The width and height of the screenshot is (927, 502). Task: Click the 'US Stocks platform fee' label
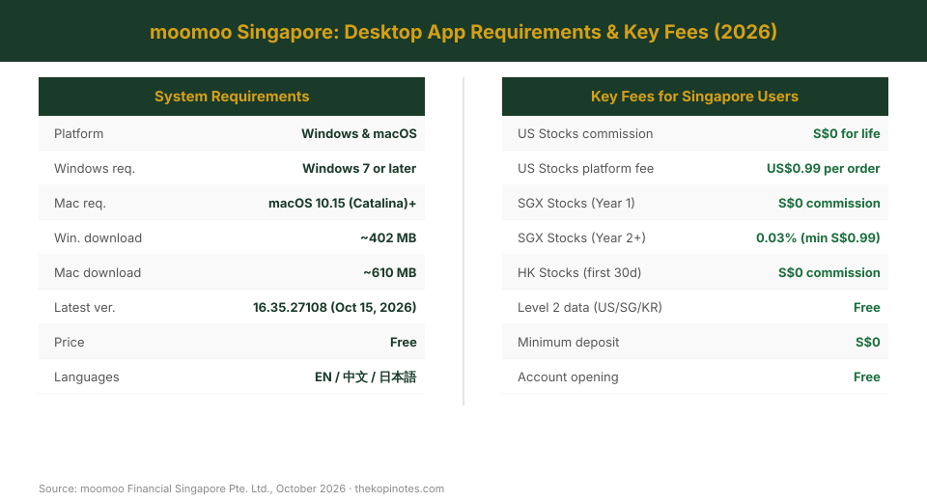586,169
